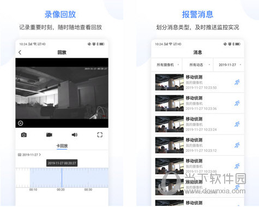The width and height of the screenshot is (259, 207).
Task: Click the 2019-11-27 00:20:27 timeline tooltip
Action: coord(62,163)
